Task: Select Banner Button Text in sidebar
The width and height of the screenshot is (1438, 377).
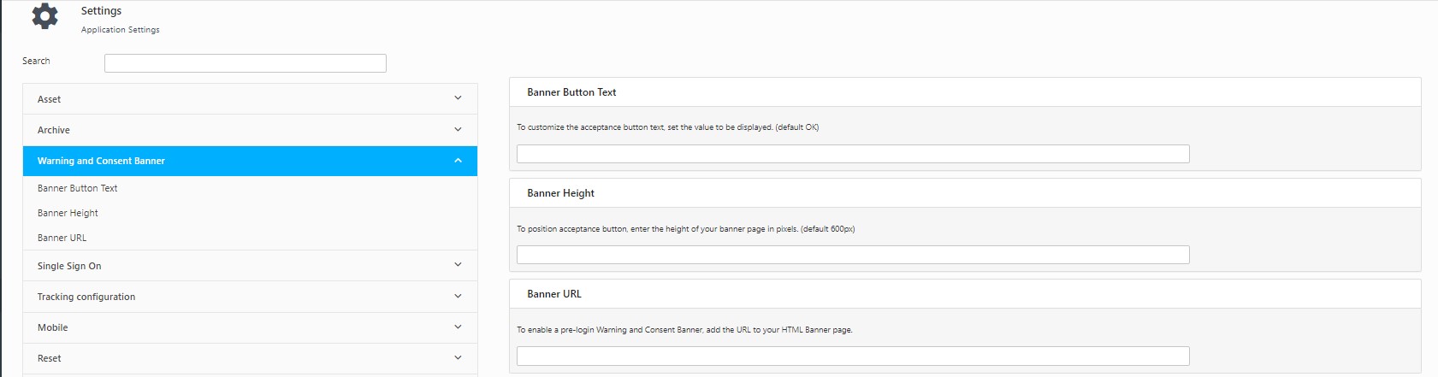Action: point(78,188)
